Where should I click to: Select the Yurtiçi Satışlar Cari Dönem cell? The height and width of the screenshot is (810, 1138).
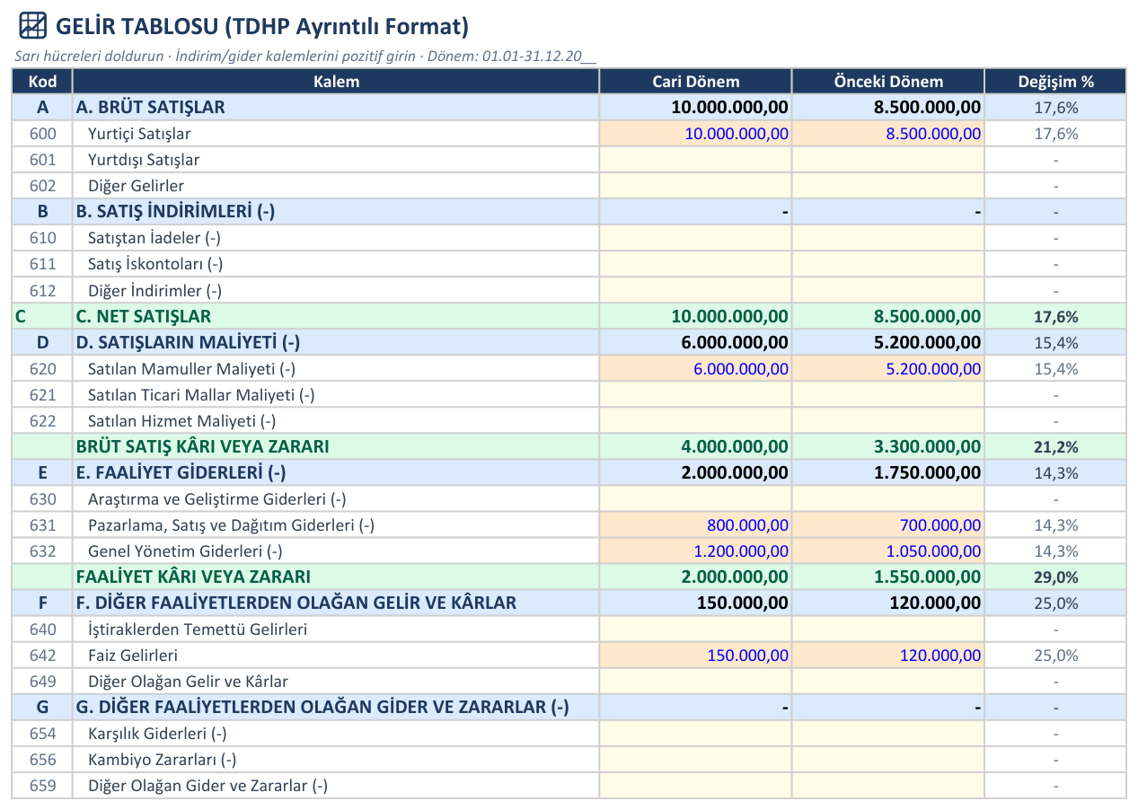coord(695,134)
